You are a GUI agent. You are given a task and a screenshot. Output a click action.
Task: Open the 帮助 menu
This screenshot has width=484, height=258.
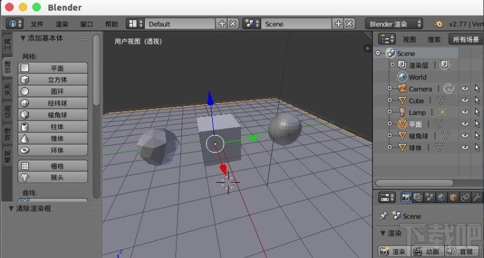(111, 24)
